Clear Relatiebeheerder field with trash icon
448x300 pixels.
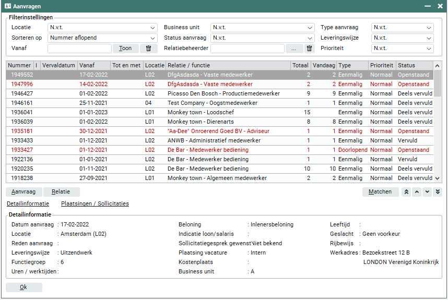point(309,49)
